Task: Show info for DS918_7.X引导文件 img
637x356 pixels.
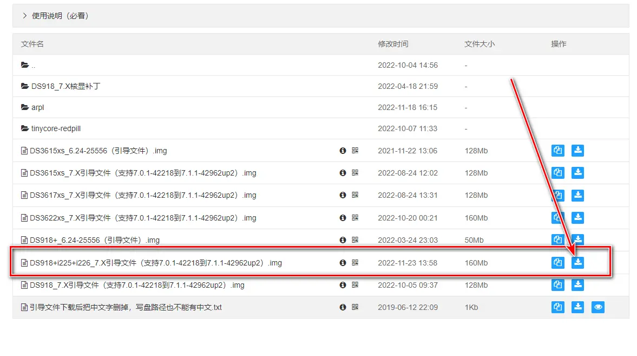Action: pos(343,285)
